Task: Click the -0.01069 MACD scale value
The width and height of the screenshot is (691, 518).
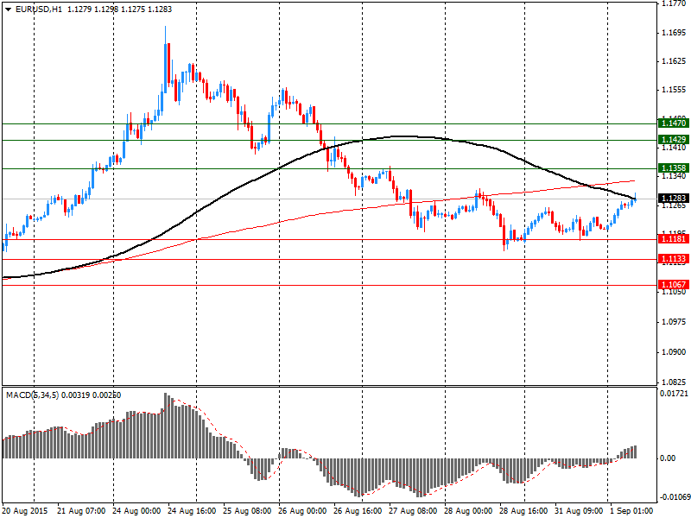Action: click(674, 497)
